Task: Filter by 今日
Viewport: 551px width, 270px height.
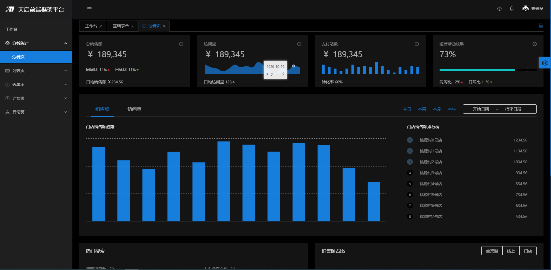Action: point(407,109)
